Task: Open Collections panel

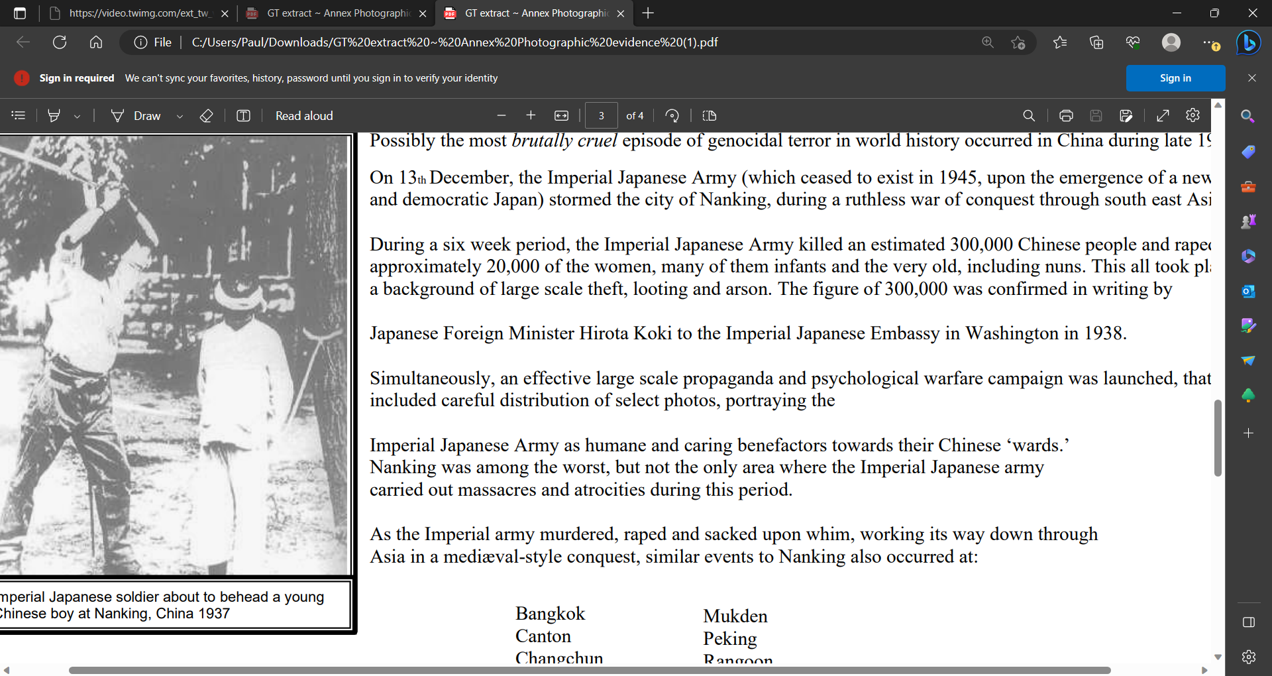Action: coord(1096,42)
